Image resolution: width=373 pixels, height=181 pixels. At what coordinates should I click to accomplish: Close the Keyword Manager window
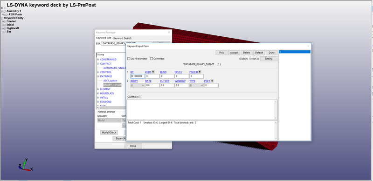(x=169, y=32)
